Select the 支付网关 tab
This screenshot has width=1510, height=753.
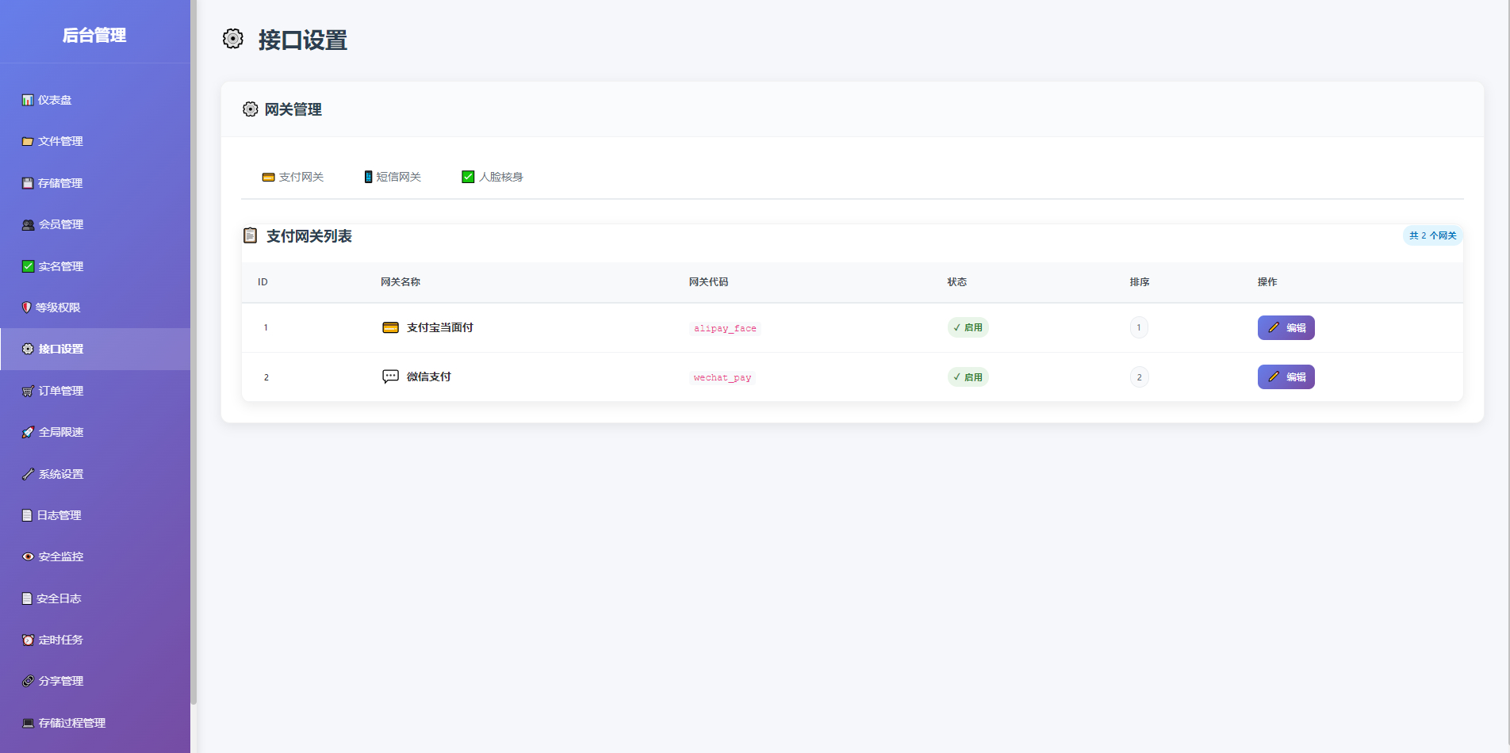click(293, 177)
